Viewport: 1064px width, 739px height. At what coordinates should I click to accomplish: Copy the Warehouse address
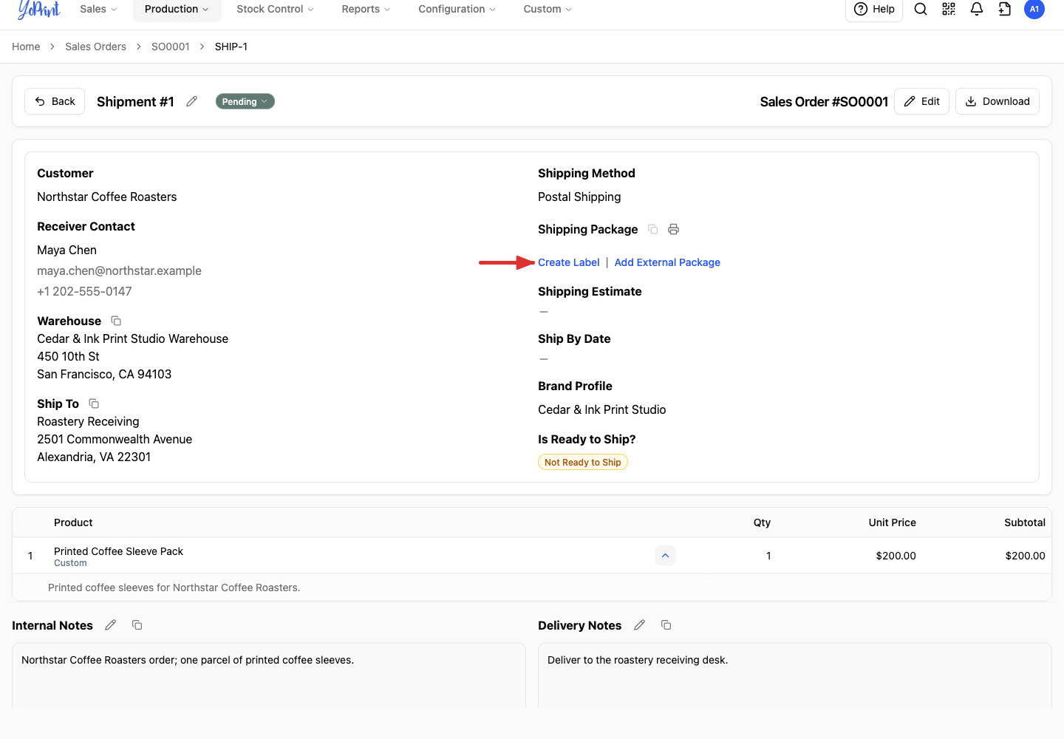coord(116,321)
